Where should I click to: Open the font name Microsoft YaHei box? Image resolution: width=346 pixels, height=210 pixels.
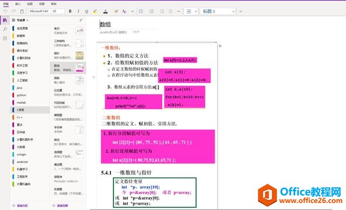39,11
